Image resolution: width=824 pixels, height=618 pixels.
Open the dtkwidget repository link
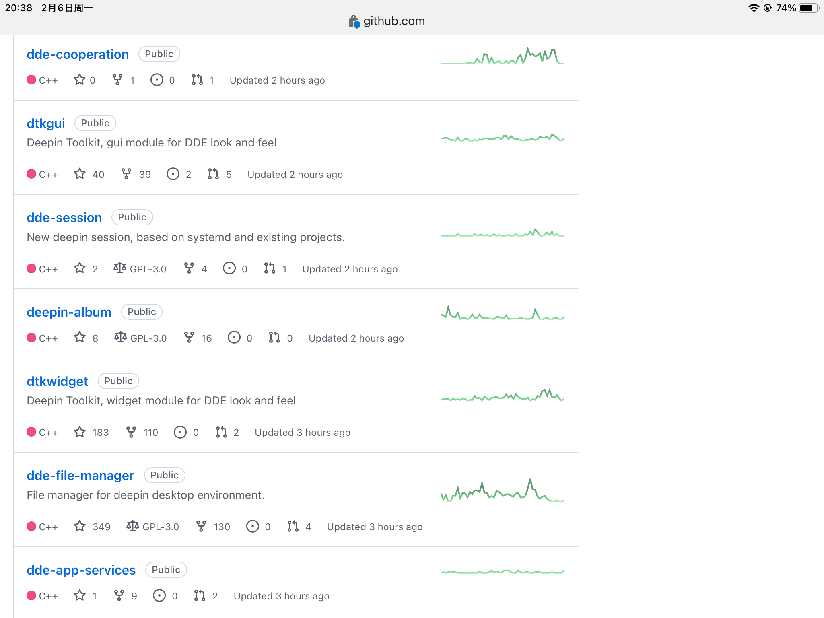[57, 381]
